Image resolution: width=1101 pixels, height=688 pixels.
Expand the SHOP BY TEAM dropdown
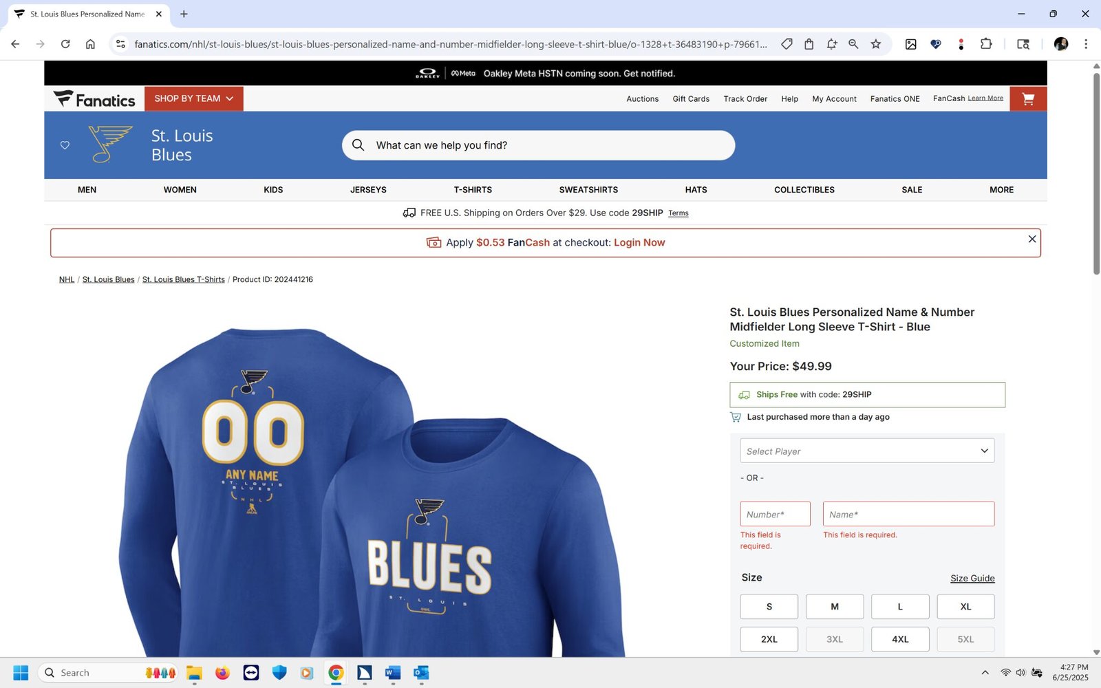[194, 99]
